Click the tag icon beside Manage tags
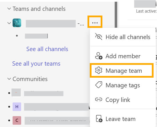157x127 pixels. [99, 85]
